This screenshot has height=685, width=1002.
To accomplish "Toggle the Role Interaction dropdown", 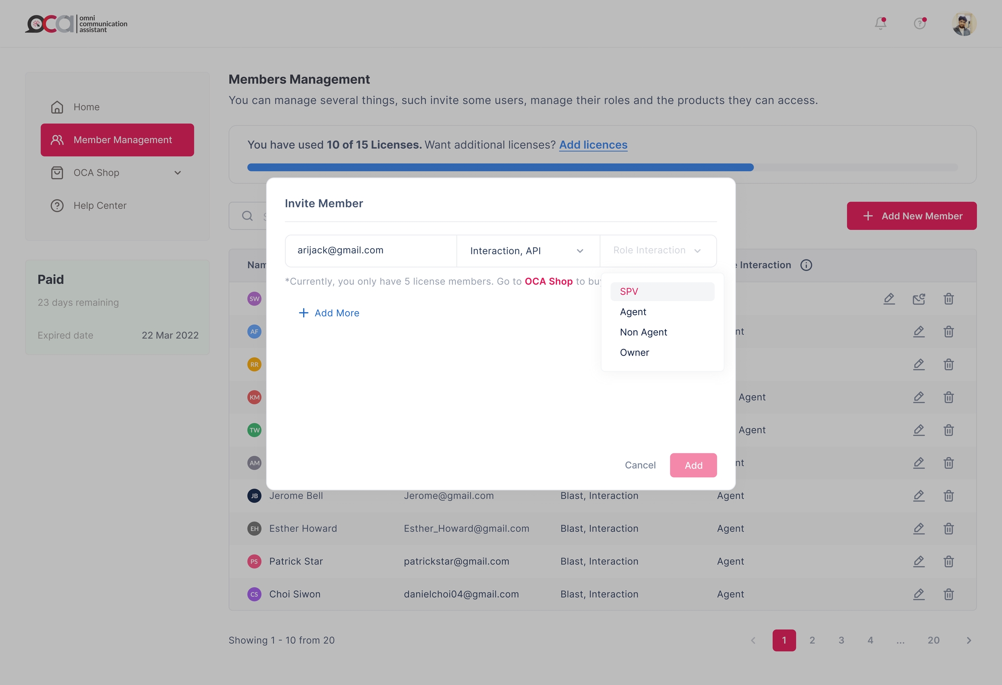I will pos(658,251).
